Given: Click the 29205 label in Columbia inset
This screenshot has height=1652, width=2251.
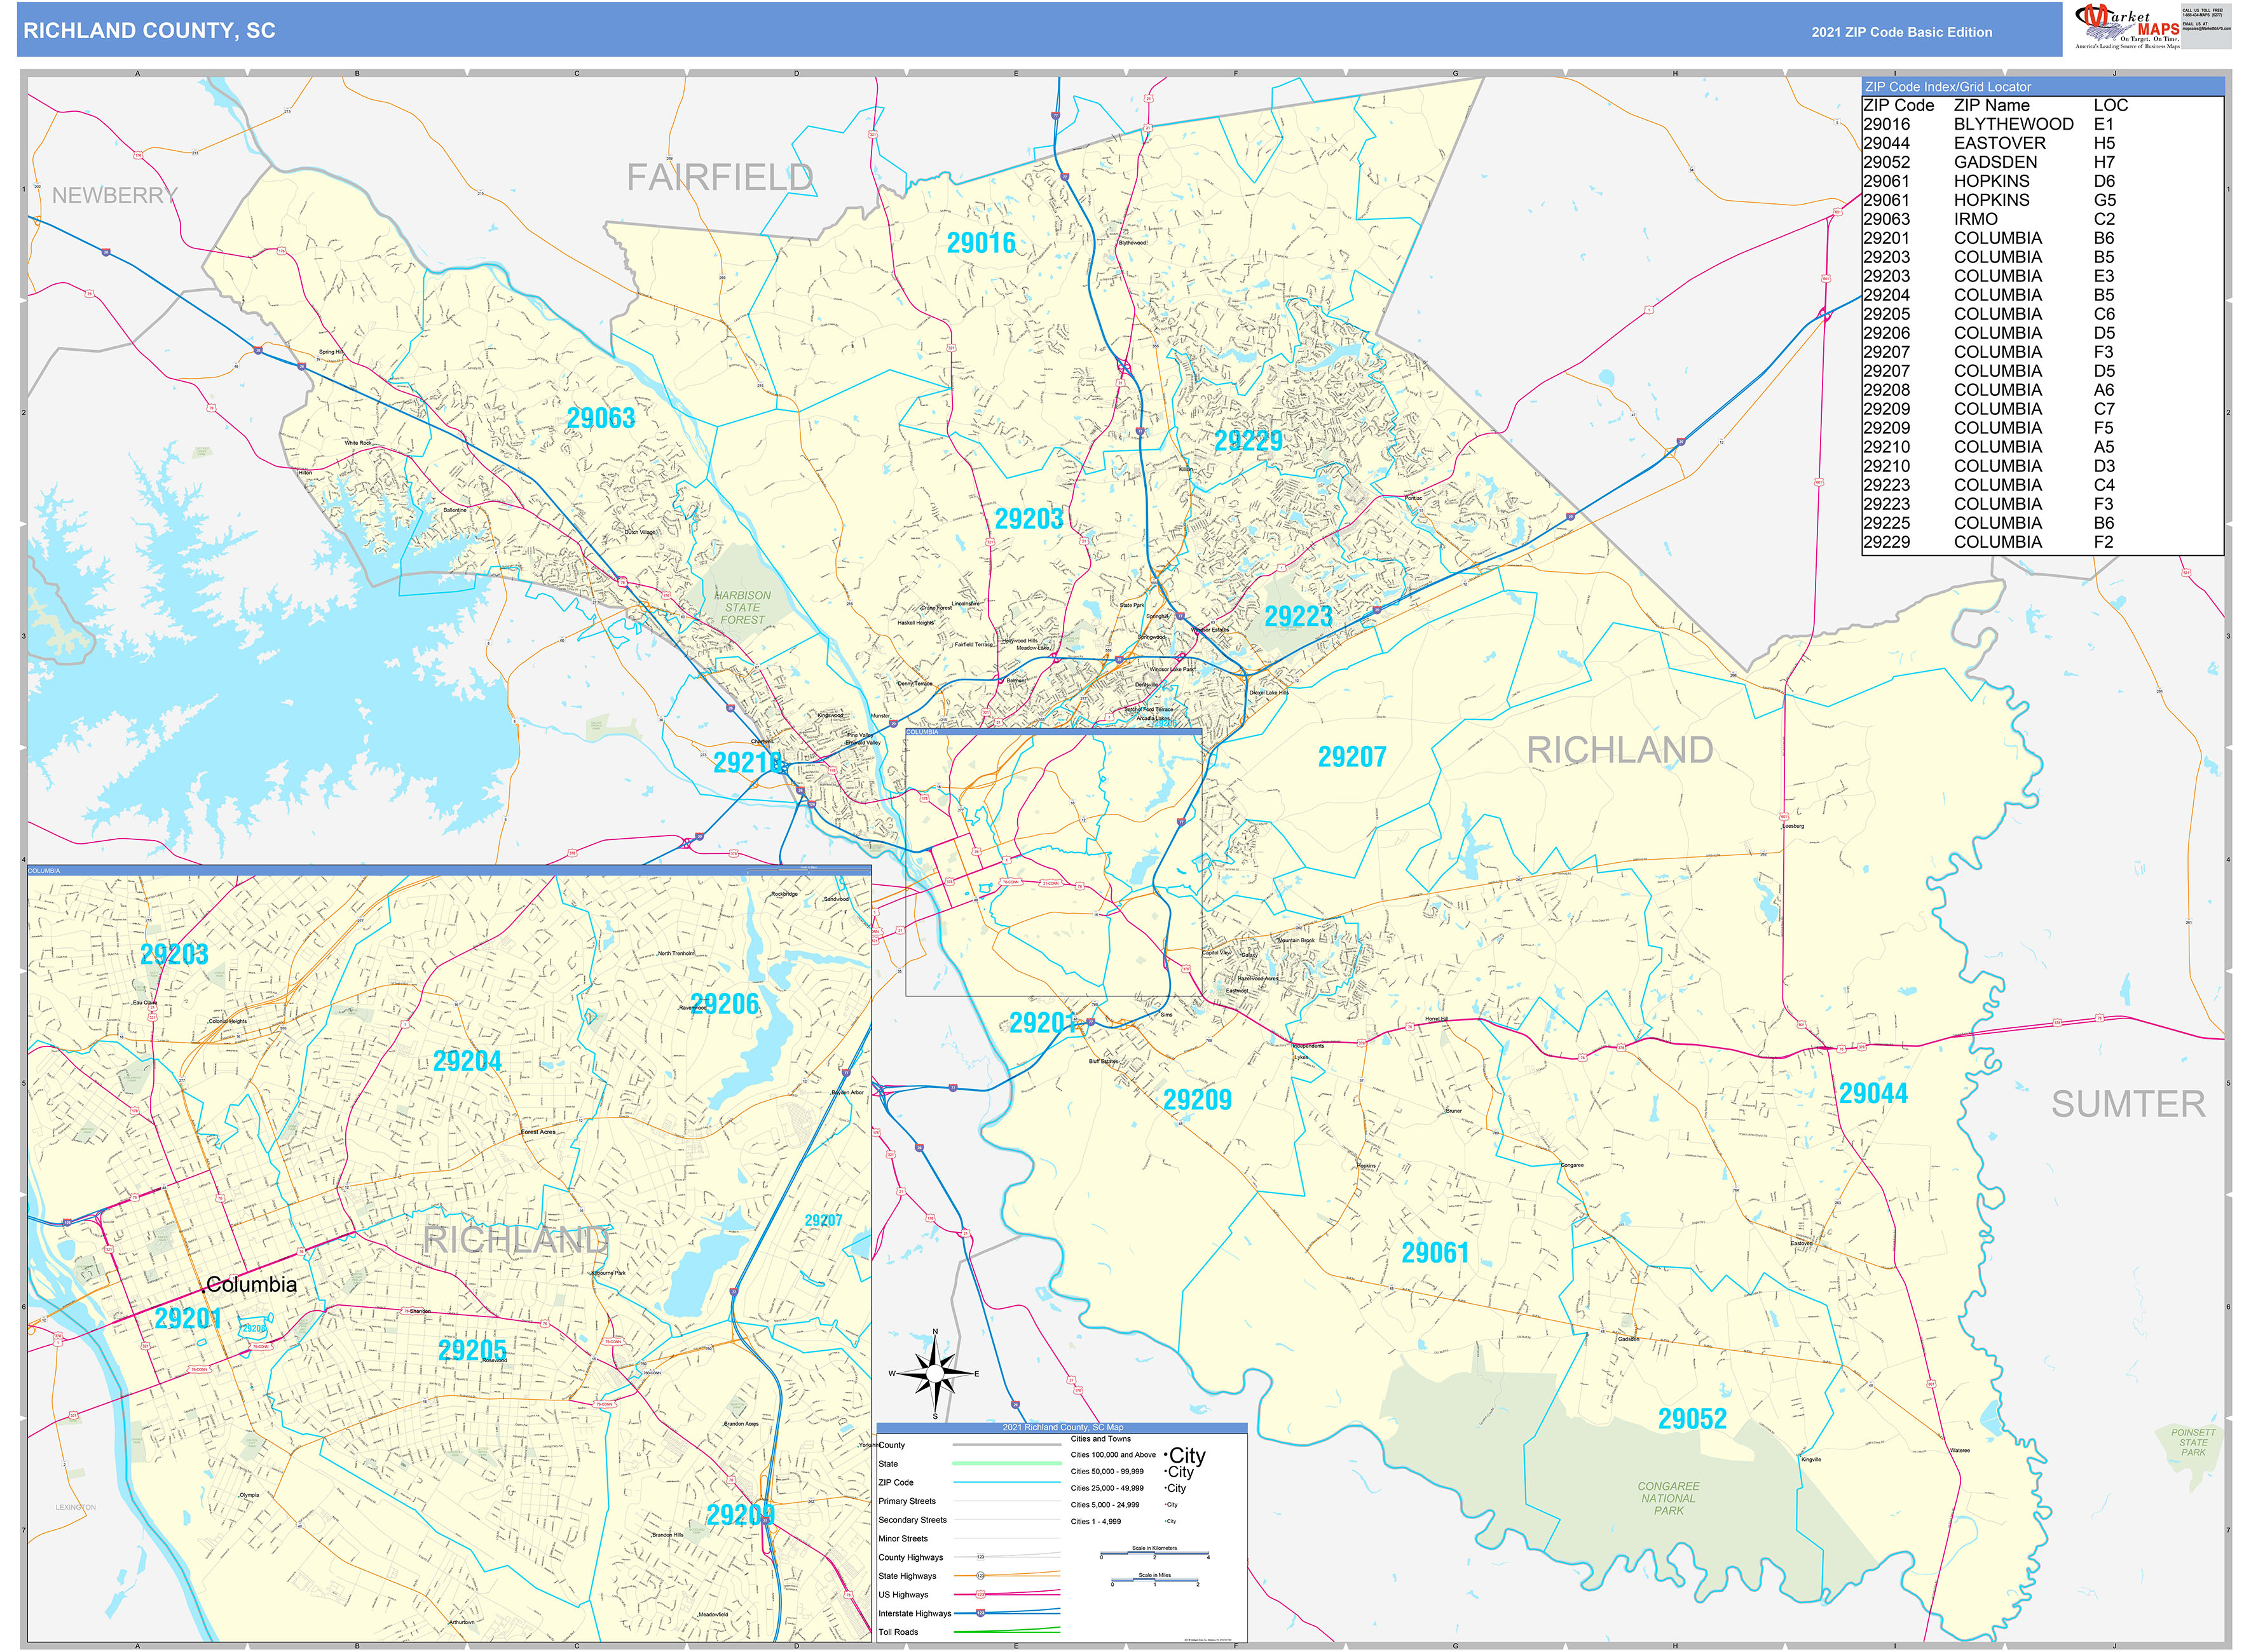Looking at the screenshot, I should 472,1350.
